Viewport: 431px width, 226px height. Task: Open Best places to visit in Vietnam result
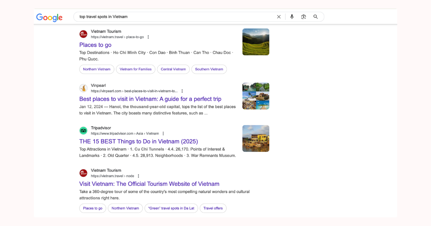[150, 99]
